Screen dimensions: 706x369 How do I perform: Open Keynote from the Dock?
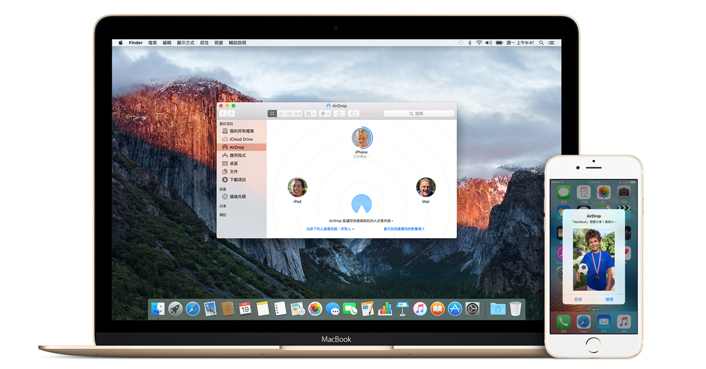click(x=402, y=308)
